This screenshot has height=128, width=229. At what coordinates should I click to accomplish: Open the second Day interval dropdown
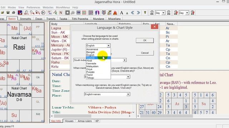point(187,13)
